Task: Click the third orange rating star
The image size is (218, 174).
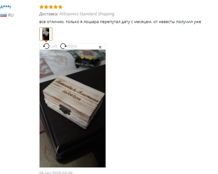Action: (51, 7)
